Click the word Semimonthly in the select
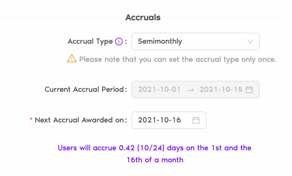 (x=160, y=41)
